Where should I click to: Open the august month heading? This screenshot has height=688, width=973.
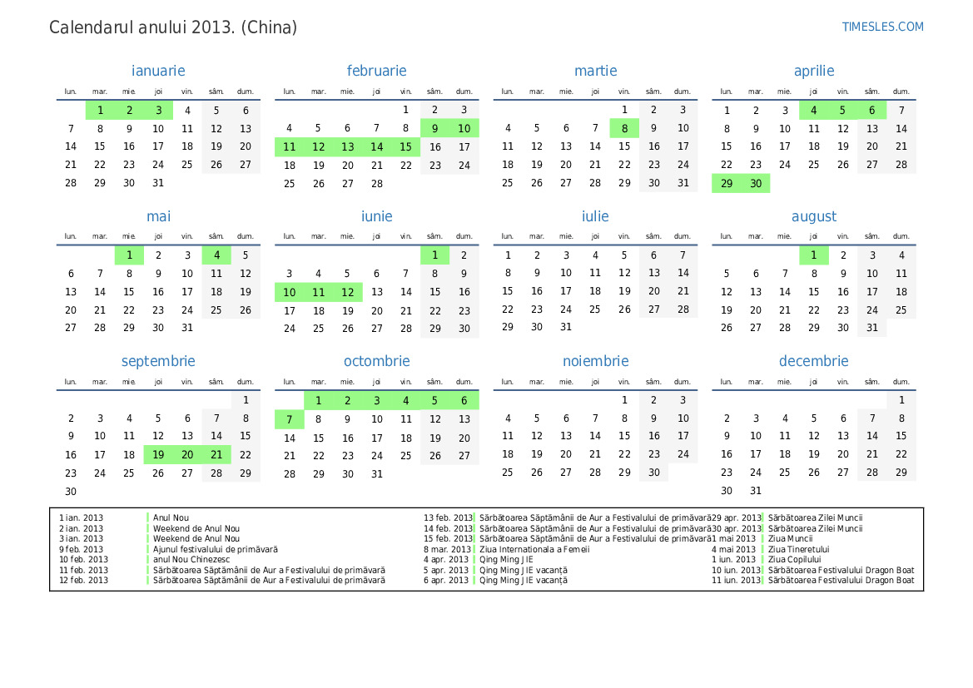[x=813, y=216]
